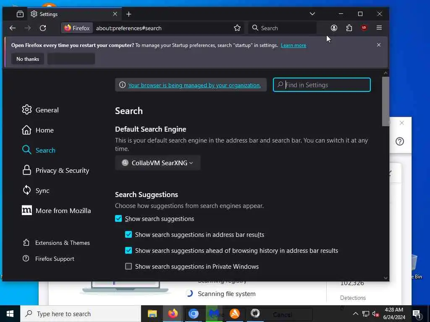Open the Extensions puzzle icon
Screen dimensions: 430x322
coord(349,28)
